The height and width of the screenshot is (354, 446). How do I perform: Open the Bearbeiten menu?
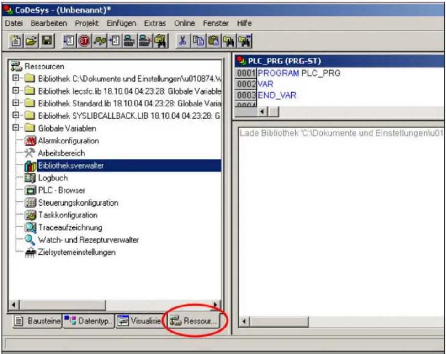coord(48,23)
